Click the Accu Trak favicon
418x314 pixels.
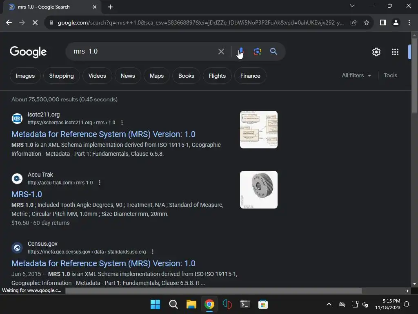(17, 179)
